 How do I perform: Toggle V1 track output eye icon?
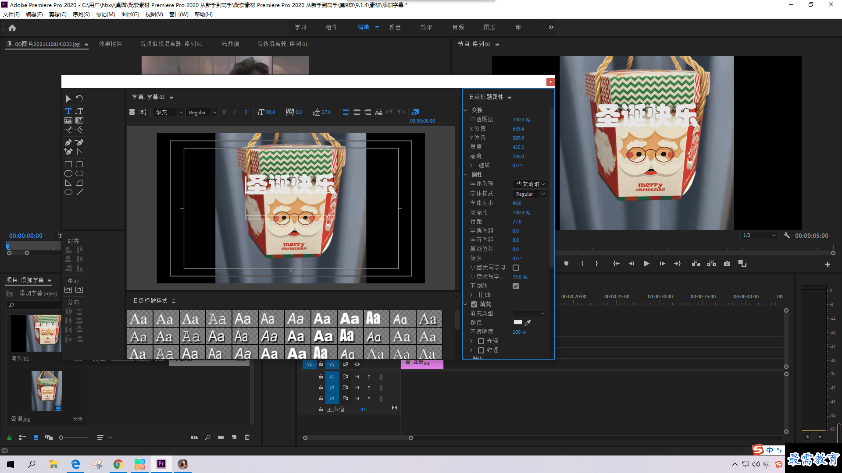pos(357,364)
